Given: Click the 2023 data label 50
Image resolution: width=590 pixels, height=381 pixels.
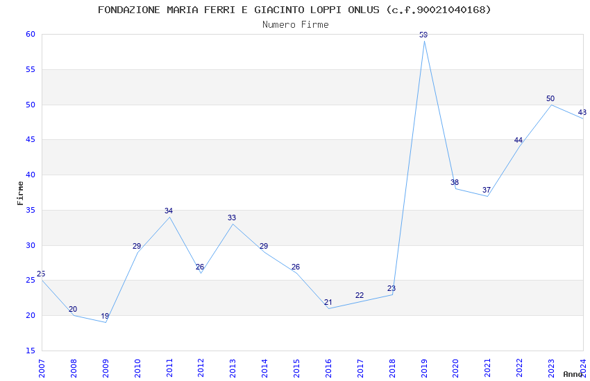Looking at the screenshot, I should point(550,99).
